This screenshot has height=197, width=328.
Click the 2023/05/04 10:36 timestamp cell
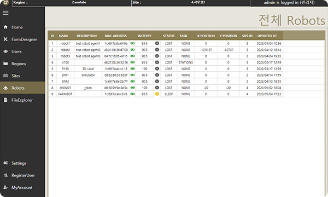point(269,43)
